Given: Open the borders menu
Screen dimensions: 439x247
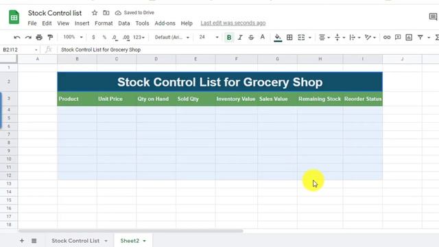Looking at the screenshot, I should click(289, 37).
